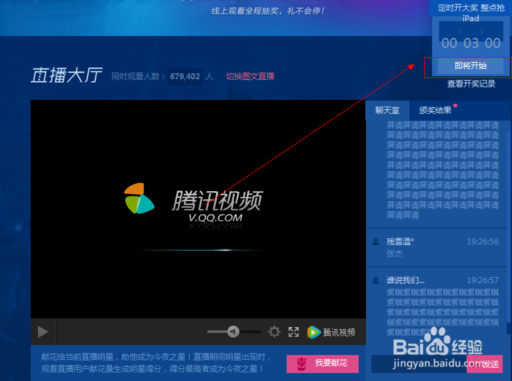Switch to the 聊天室 tab
This screenshot has width=512, height=381.
coord(387,111)
